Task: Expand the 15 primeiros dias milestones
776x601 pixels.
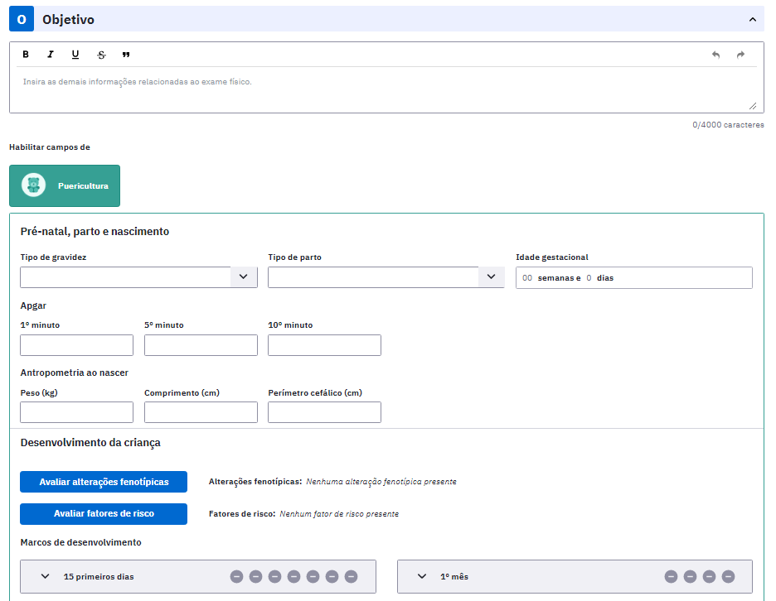Action: click(45, 576)
